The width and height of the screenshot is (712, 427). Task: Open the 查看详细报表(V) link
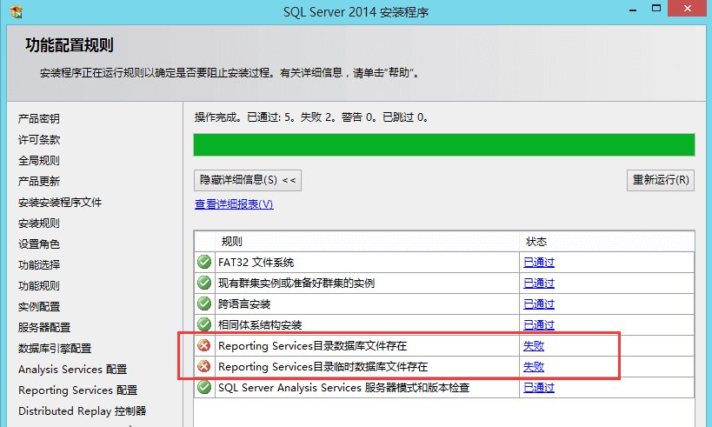pos(234,204)
